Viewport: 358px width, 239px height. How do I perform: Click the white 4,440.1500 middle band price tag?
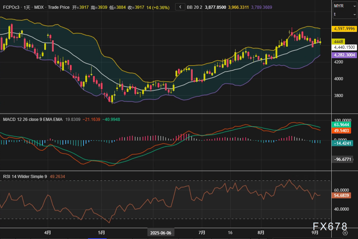344,47
